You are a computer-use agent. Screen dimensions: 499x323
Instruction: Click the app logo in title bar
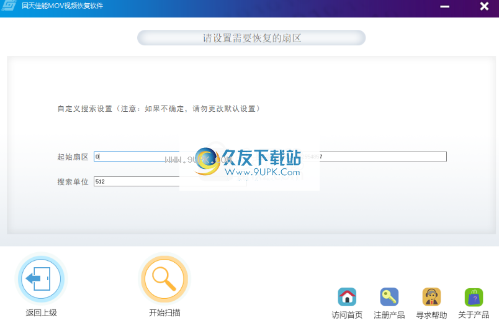point(9,6)
